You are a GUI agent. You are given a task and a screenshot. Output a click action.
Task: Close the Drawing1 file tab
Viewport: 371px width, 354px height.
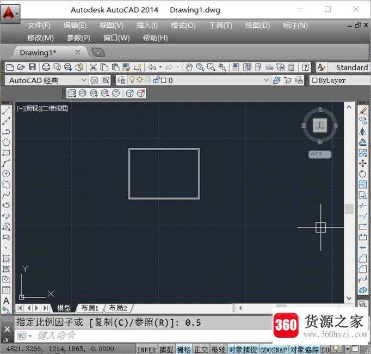[x=78, y=52]
